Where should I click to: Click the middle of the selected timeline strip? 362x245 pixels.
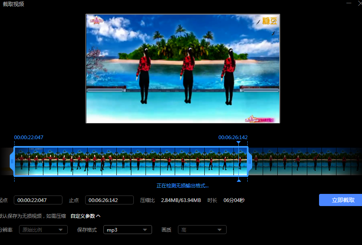[x=131, y=161]
